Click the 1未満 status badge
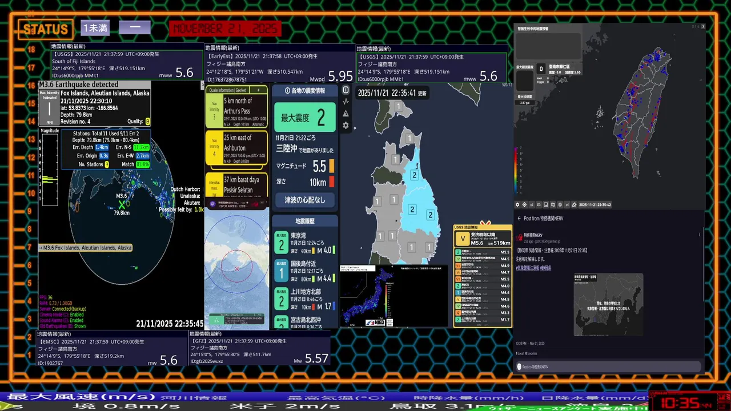The image size is (731, 411). (95, 27)
